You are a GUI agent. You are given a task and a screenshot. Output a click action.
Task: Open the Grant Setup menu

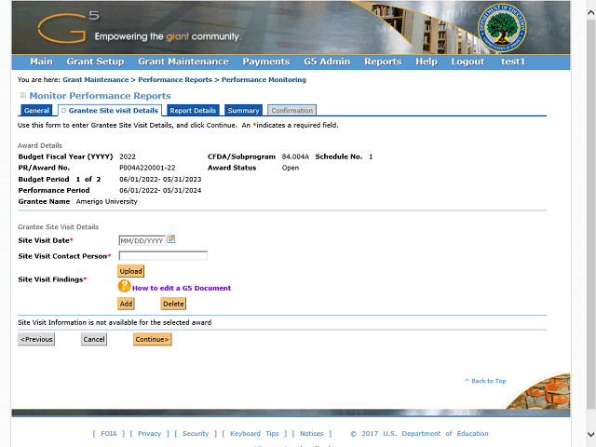[x=95, y=61]
